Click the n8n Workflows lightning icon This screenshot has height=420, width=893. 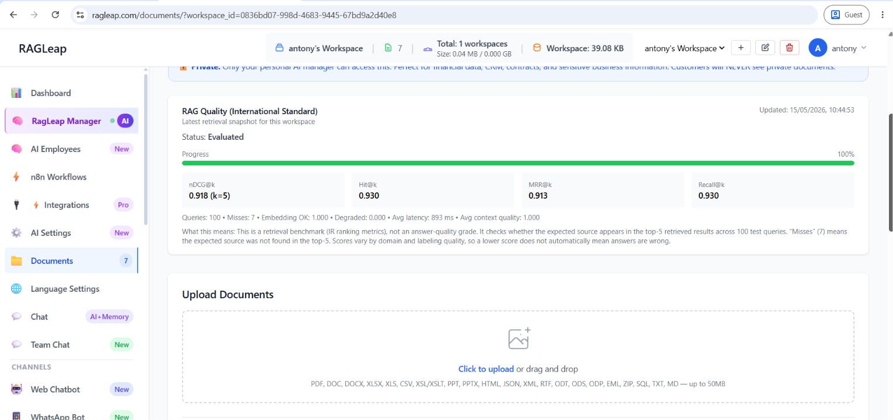pyautogui.click(x=17, y=177)
